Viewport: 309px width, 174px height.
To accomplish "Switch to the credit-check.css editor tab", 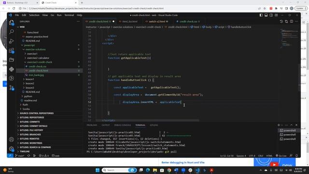I will 188,21.
